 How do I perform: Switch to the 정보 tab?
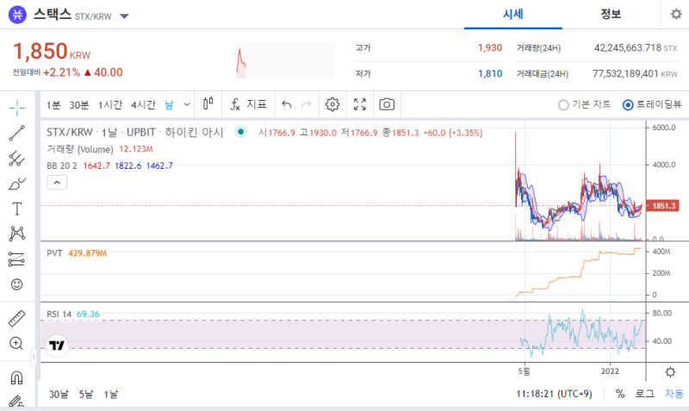click(x=611, y=14)
